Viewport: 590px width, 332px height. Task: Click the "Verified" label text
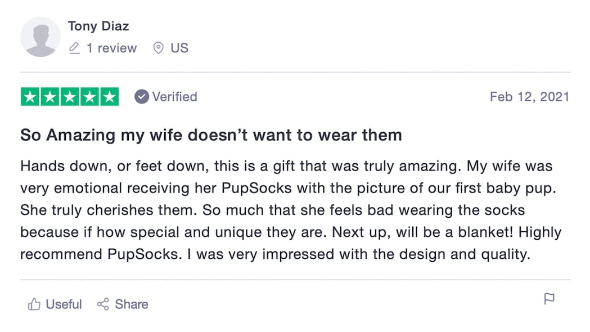tap(174, 97)
